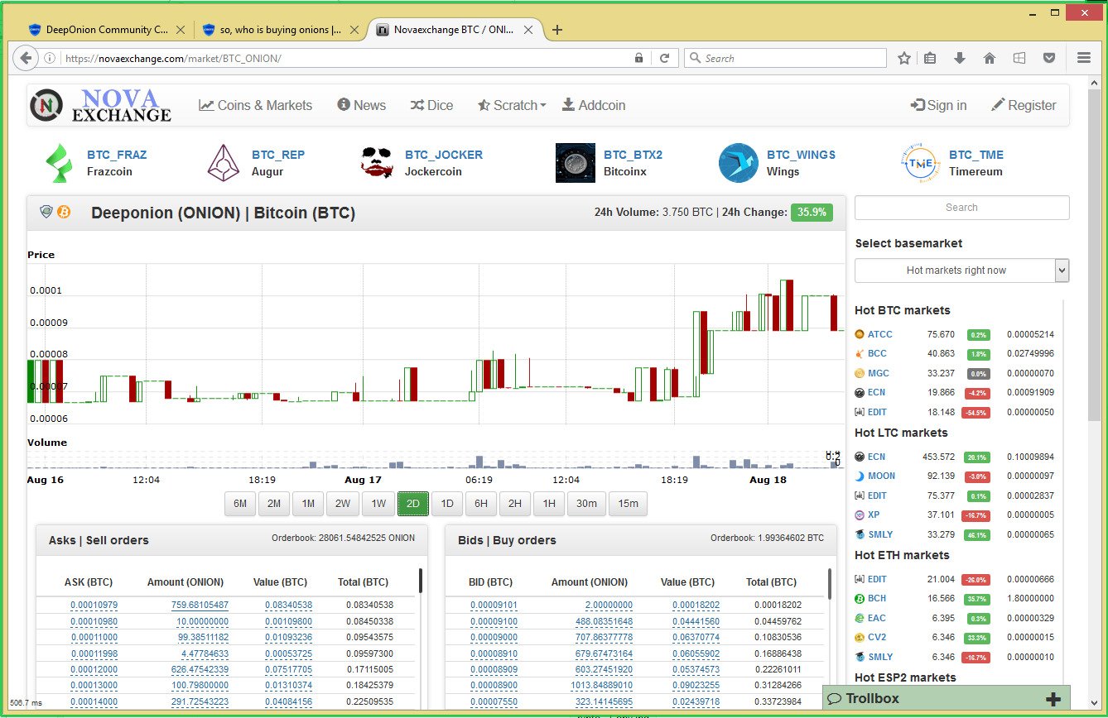Click Register link
This screenshot has height=718, width=1108.
1024,105
